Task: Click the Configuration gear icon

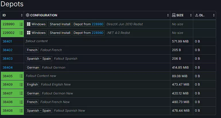Action: 28,15
